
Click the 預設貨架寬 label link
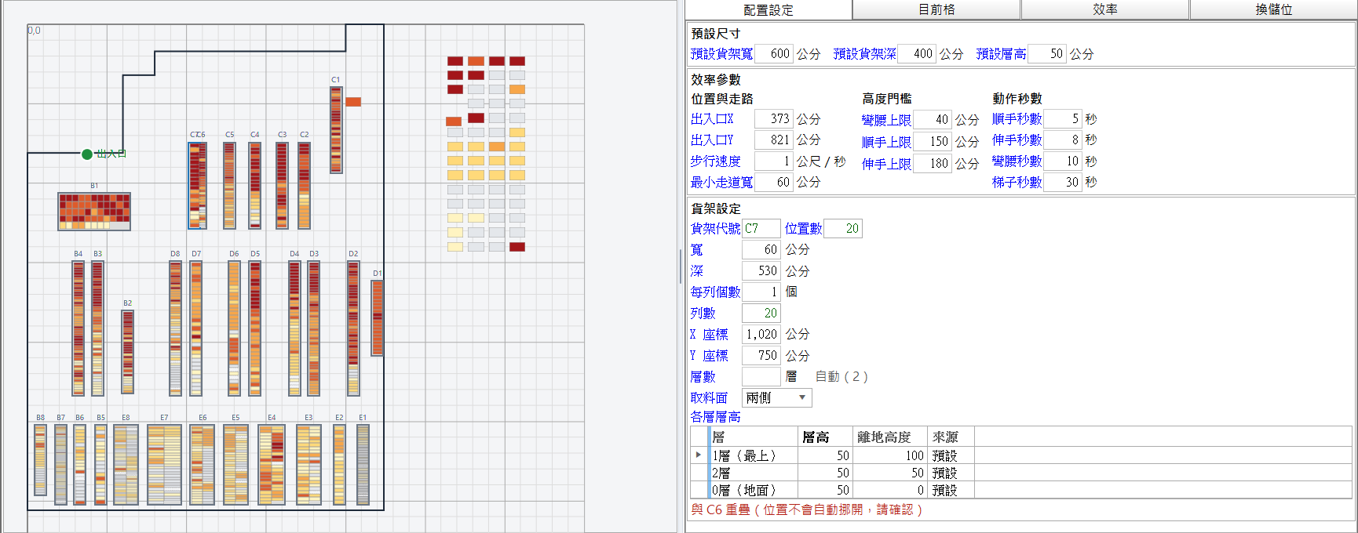pos(721,53)
